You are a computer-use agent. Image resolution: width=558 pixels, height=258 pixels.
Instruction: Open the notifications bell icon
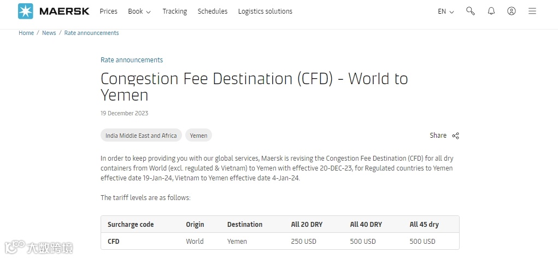[x=491, y=11]
